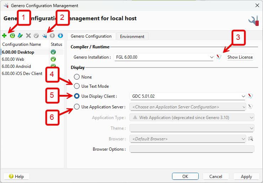
Task: Move the configuration down with the blue arrow
Action: 60,36
